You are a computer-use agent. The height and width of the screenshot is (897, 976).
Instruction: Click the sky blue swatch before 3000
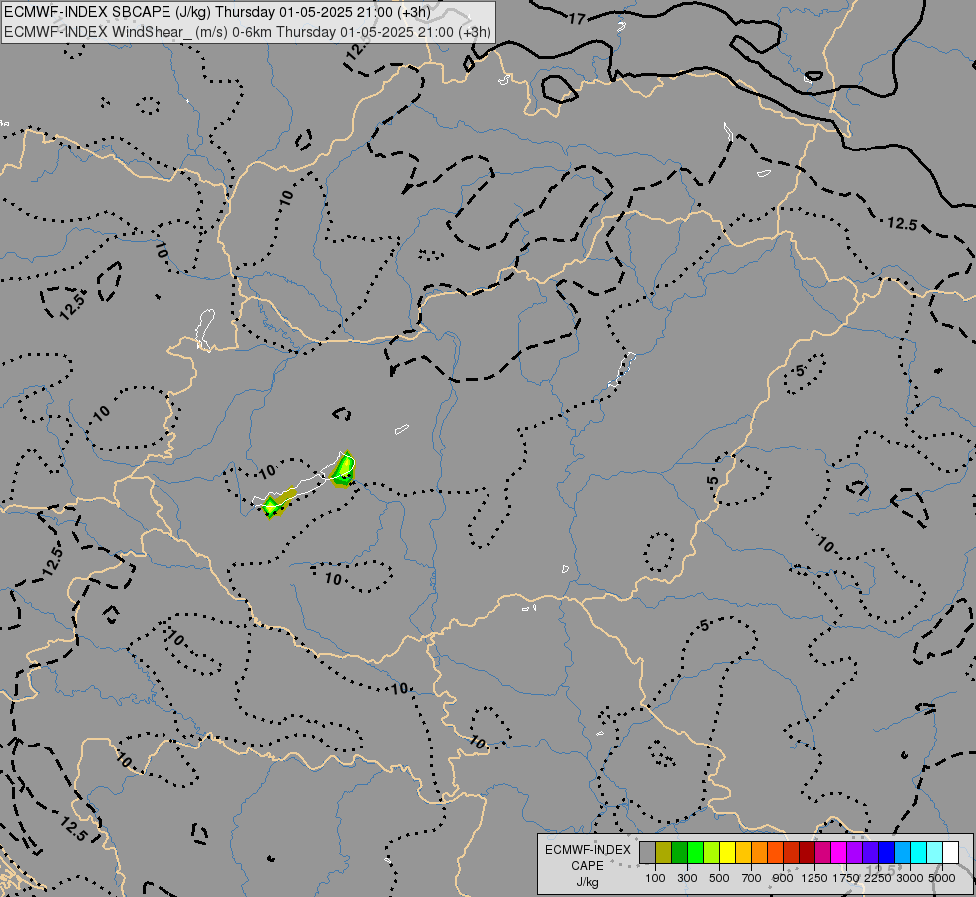(x=902, y=852)
